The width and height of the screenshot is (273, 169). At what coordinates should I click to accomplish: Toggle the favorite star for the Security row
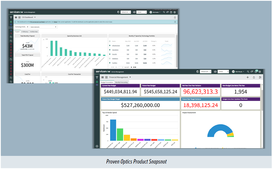click(x=110, y=54)
